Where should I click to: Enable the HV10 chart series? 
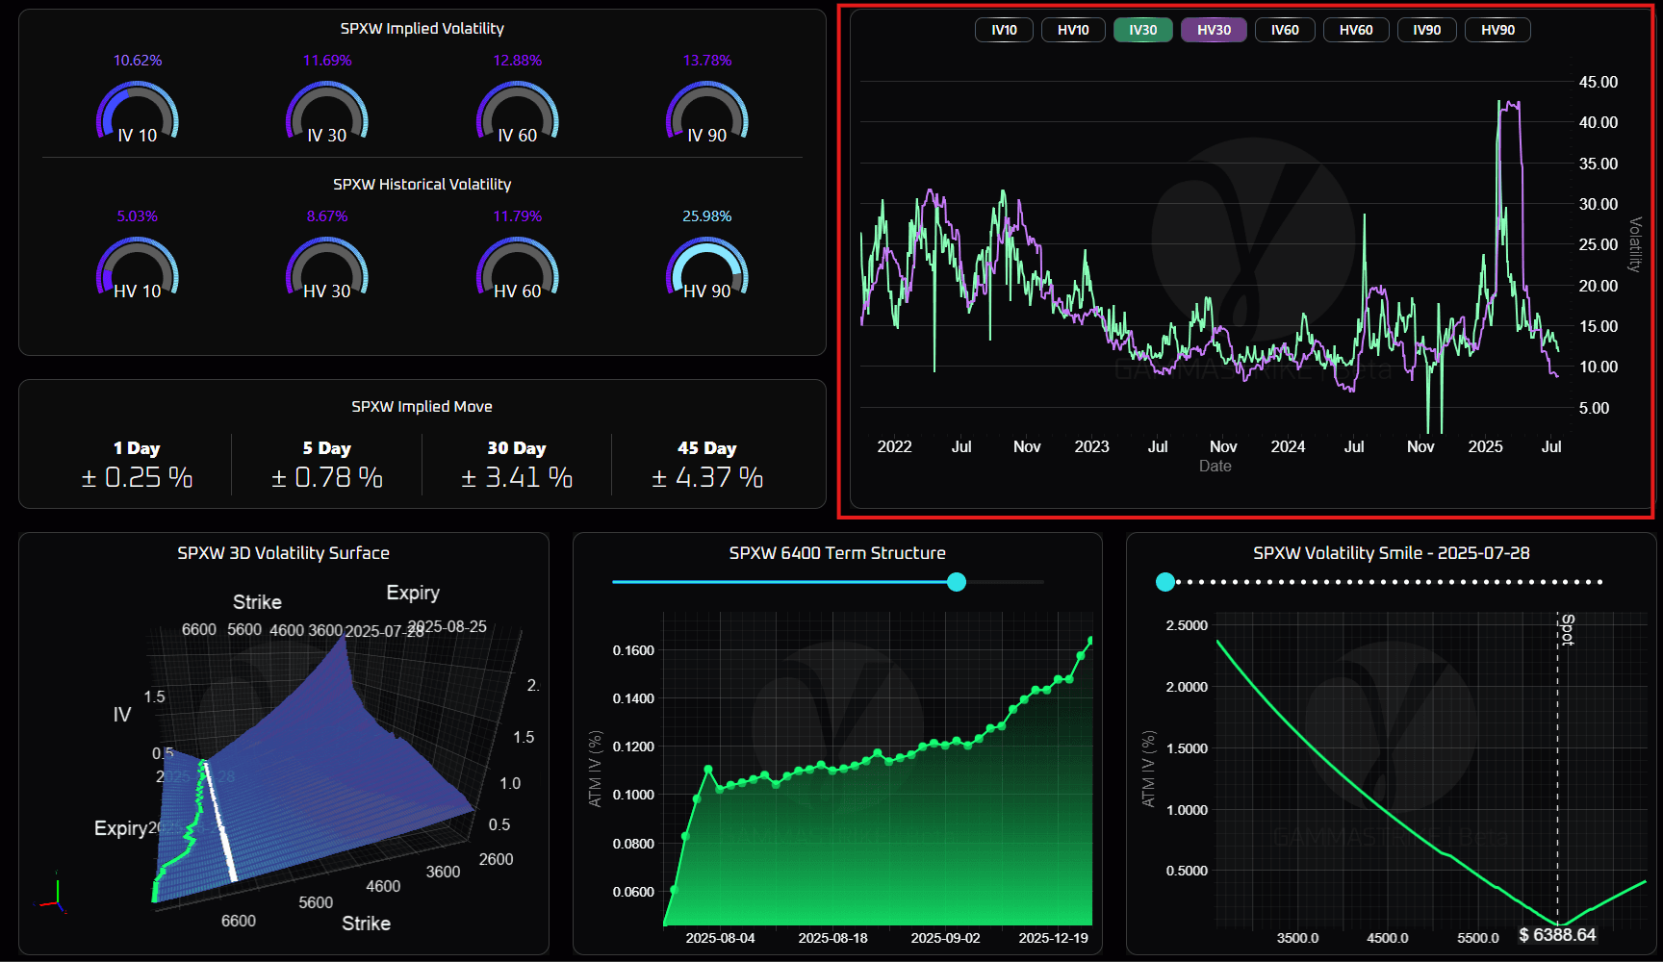click(1073, 30)
